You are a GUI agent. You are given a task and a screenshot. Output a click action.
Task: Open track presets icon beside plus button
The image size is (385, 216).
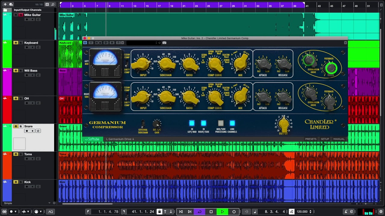11,4
